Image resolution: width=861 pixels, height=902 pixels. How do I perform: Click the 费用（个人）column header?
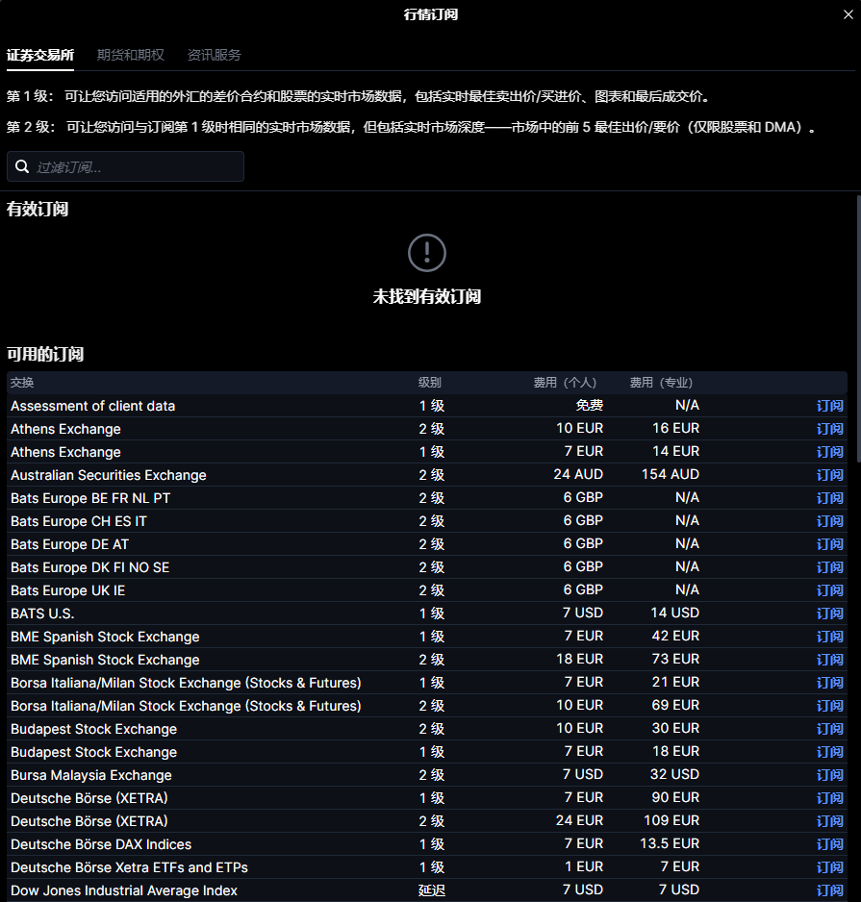pyautogui.click(x=565, y=383)
